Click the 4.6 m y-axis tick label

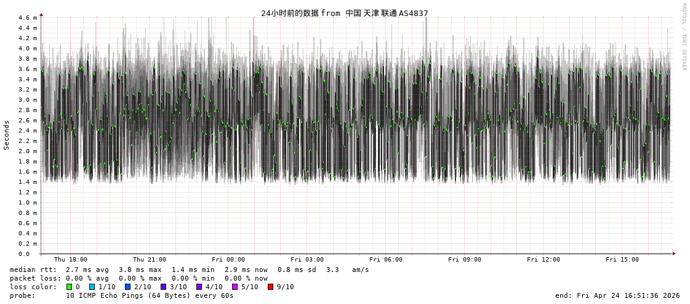click(28, 18)
